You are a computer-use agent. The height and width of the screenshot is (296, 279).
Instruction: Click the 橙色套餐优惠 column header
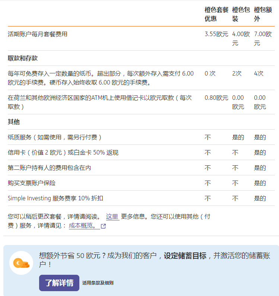pos(216,14)
